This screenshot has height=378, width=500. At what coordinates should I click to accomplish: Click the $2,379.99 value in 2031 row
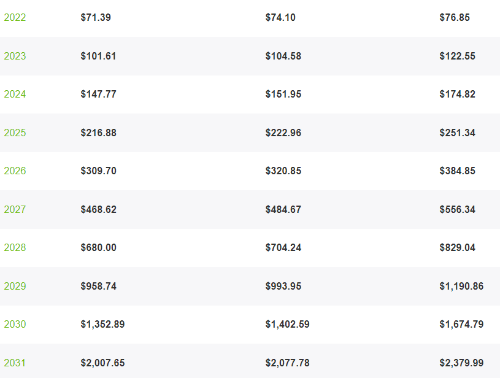click(461, 363)
